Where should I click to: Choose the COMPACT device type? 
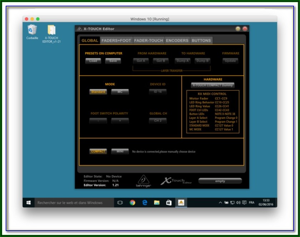[98, 151]
